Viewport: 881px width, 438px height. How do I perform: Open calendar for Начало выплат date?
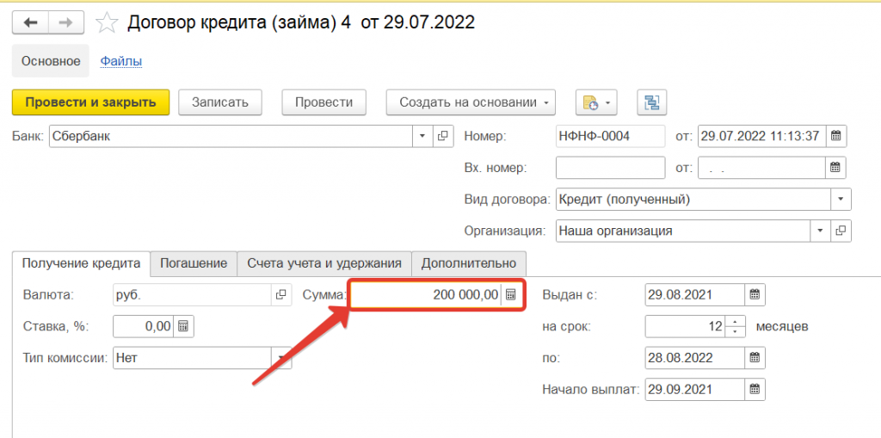[x=755, y=389]
